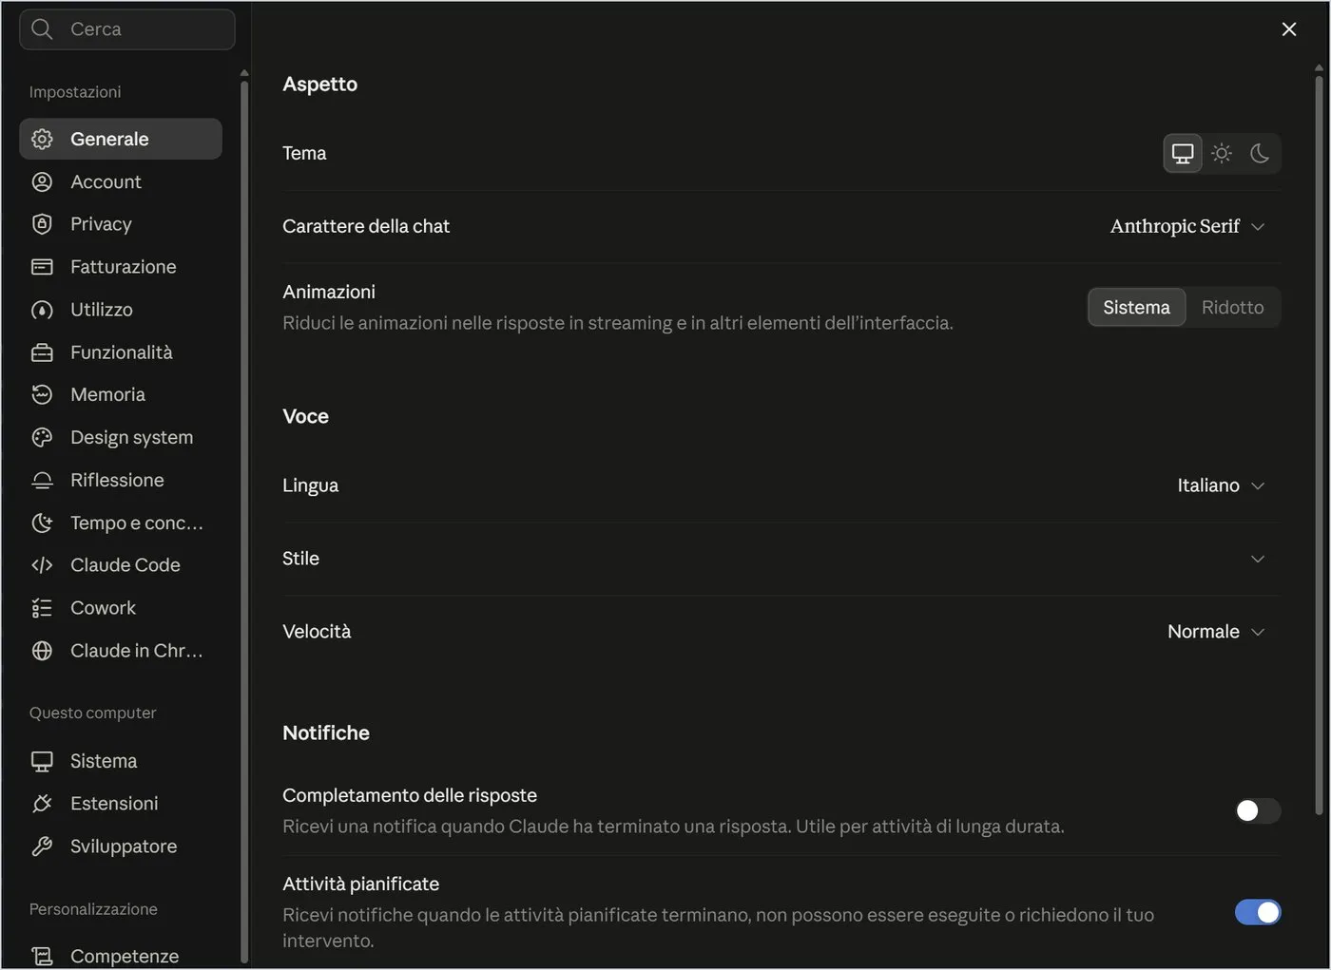Click inside the Cerca search field
Viewport: 1331px width, 970px height.
[127, 29]
